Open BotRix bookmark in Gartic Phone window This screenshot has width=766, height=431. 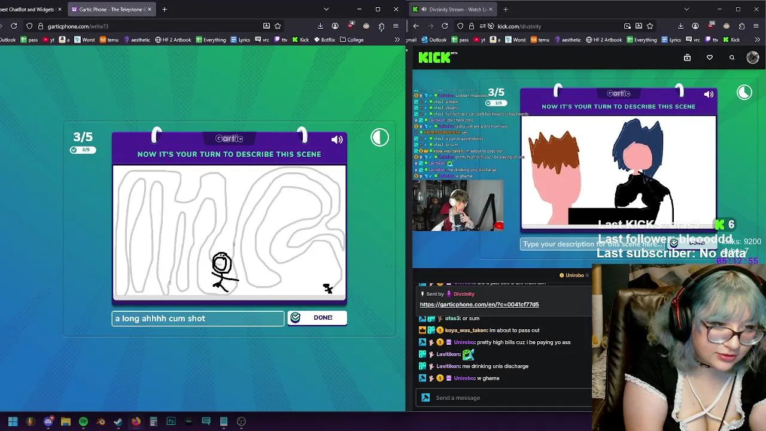coord(324,40)
